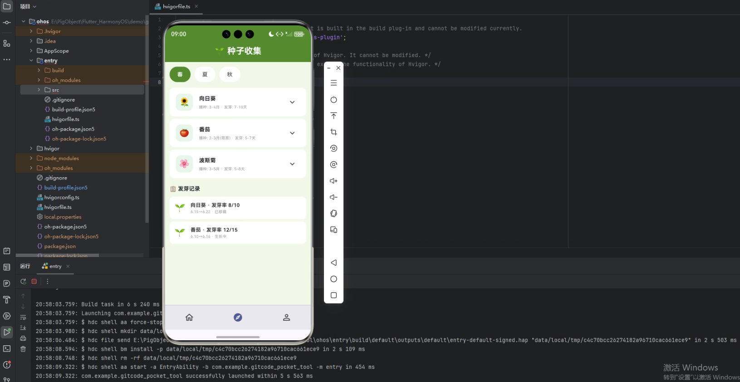
Task: Open the 向日葵 发芽率 8/10 record
Action: pos(238,208)
